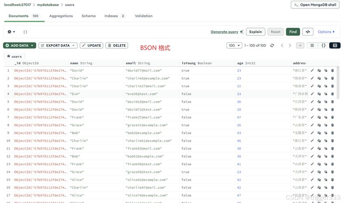Screen dimensions: 341x203
Task: Copy the david77@mail.com document
Action: point(319,71)
